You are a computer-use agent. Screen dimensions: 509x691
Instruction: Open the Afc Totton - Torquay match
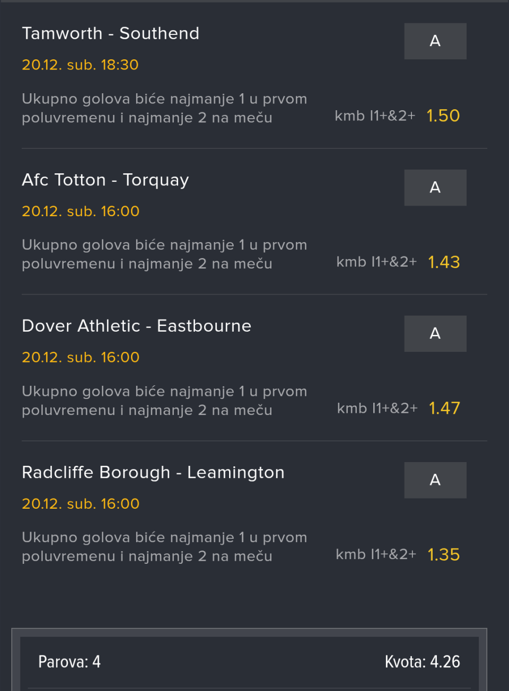pos(105,180)
